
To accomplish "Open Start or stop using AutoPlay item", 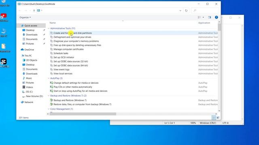I will [x=81, y=91].
